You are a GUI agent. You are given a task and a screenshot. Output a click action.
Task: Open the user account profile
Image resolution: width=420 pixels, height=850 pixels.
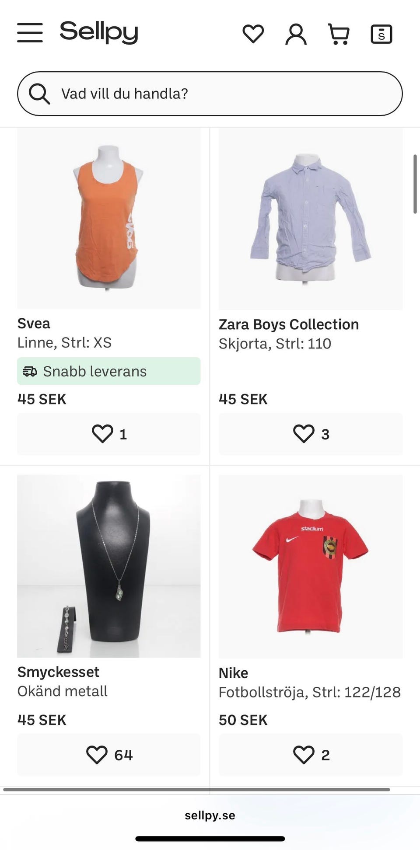click(296, 34)
